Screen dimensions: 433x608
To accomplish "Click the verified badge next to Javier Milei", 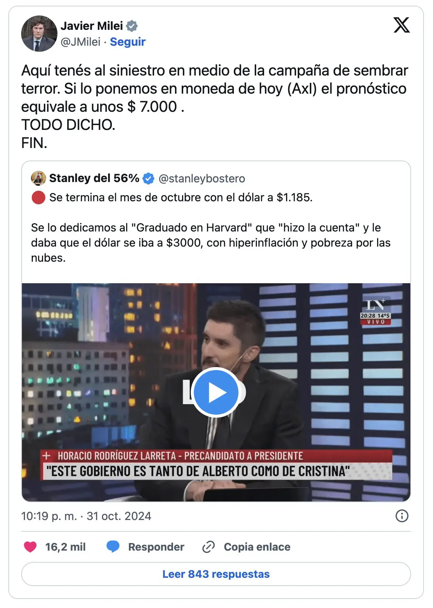I will [132, 26].
